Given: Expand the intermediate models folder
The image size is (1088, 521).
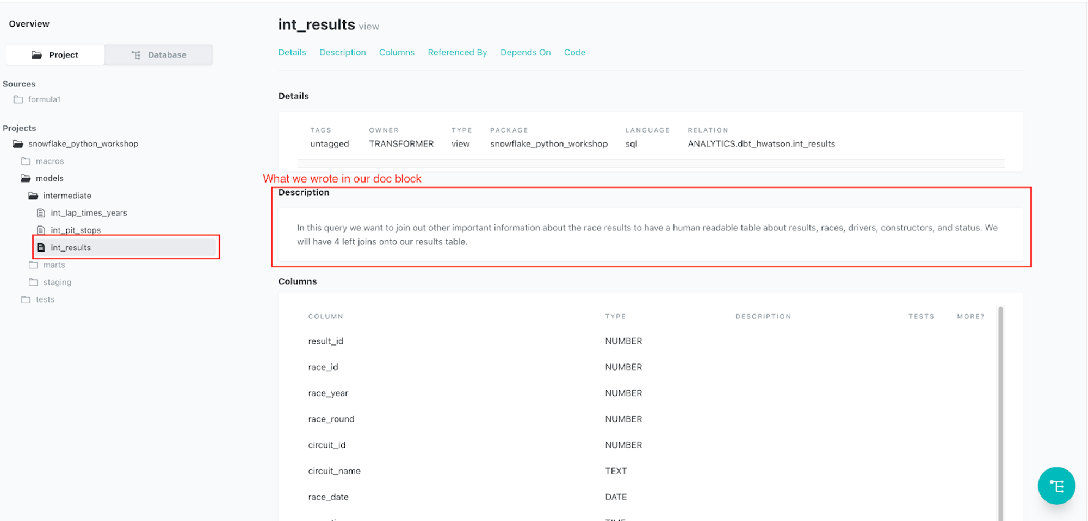Looking at the screenshot, I should click(67, 195).
